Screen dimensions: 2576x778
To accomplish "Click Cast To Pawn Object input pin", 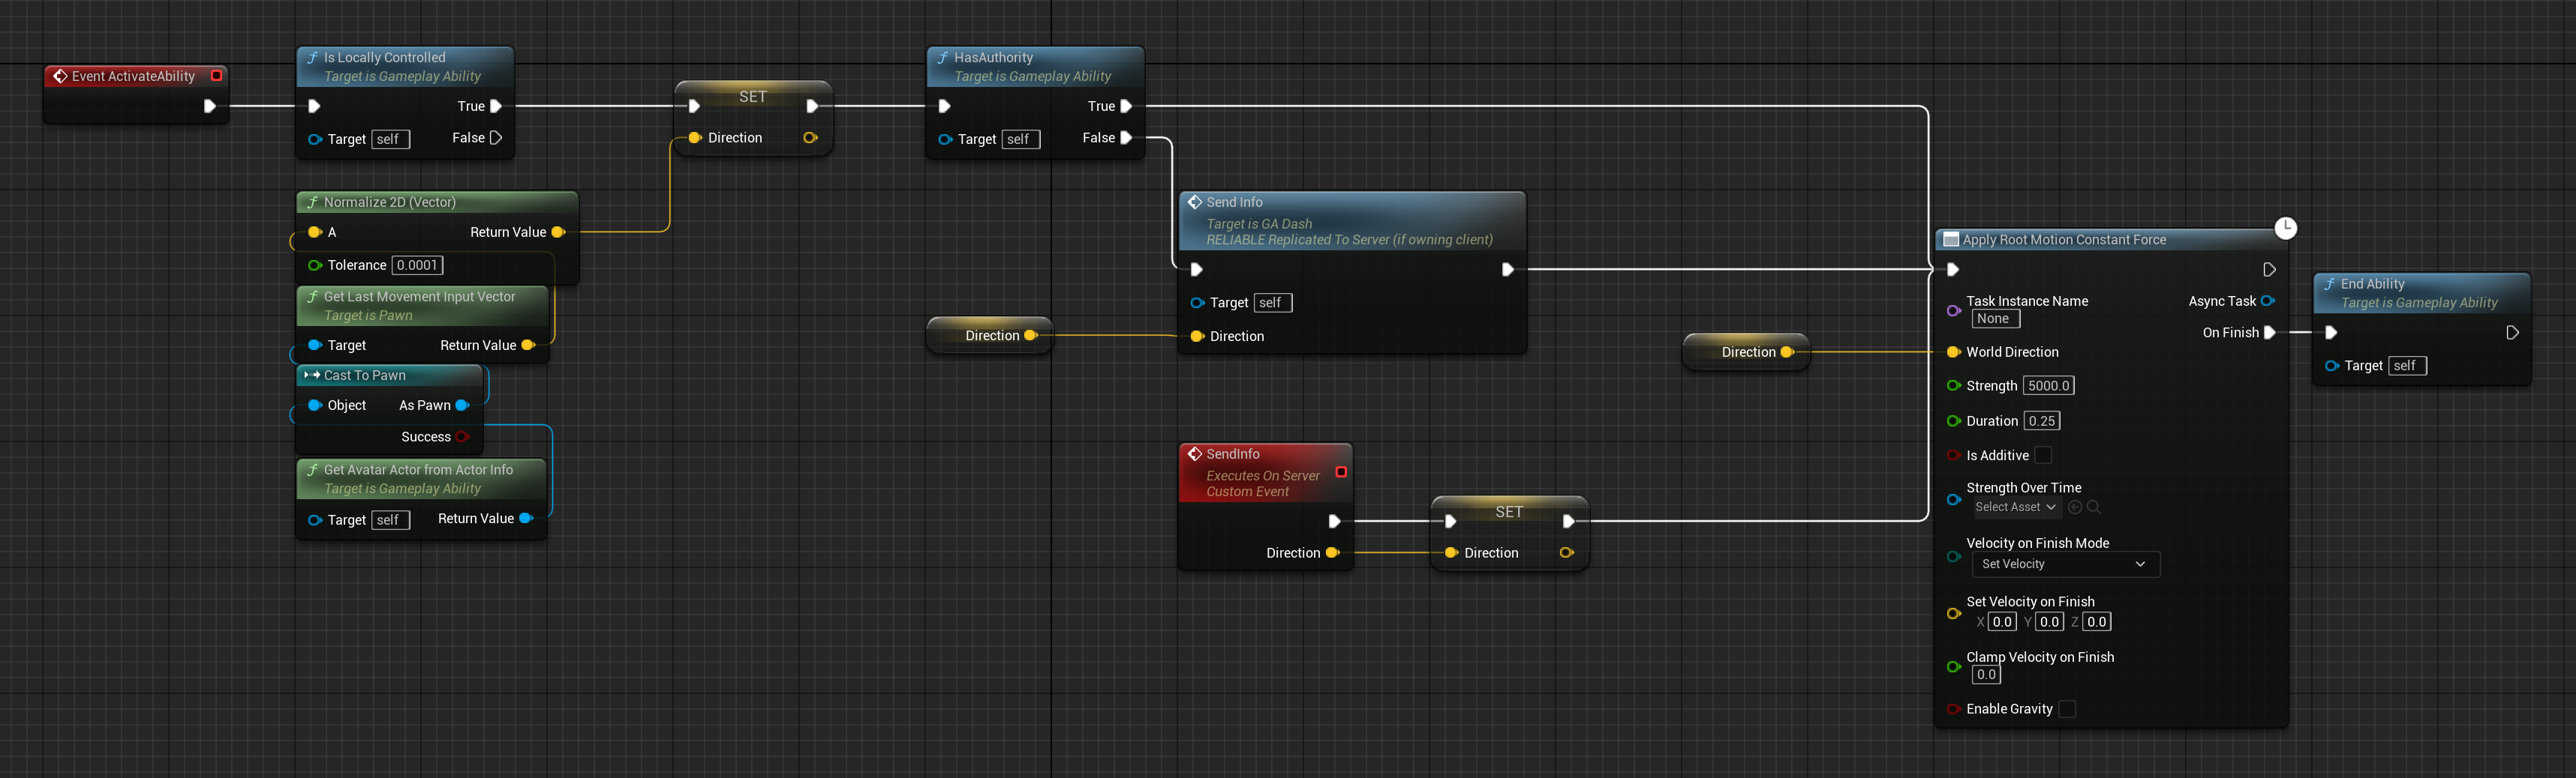I will (x=315, y=405).
